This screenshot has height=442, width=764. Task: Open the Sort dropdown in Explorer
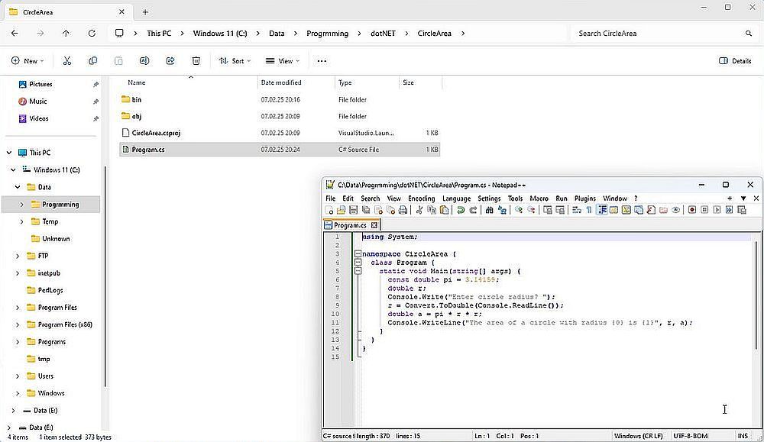235,61
